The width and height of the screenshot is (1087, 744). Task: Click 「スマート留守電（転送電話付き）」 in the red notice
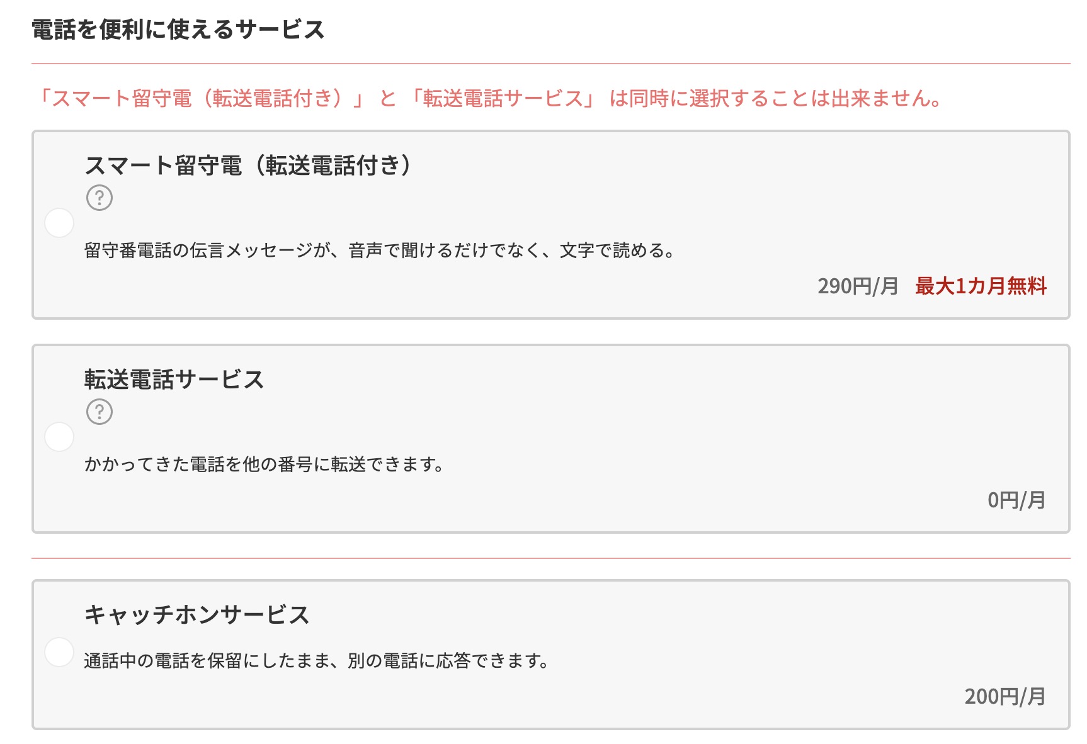200,99
